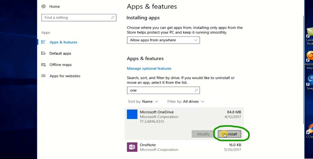Click the 16.0 KB size of OneNote

point(234,145)
